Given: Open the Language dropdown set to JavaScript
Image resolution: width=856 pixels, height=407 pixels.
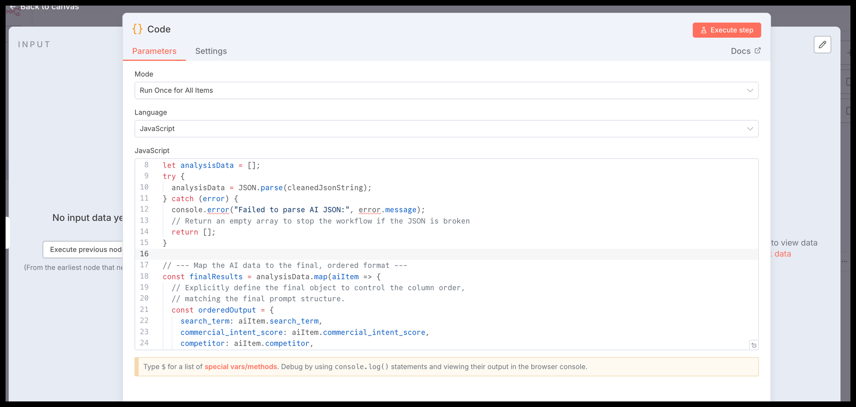Looking at the screenshot, I should [446, 129].
